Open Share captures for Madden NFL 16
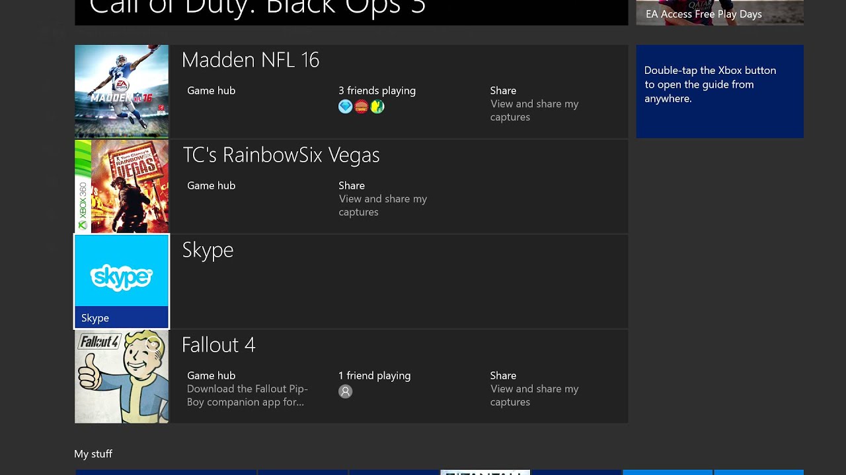Image resolution: width=846 pixels, height=475 pixels. (x=534, y=104)
